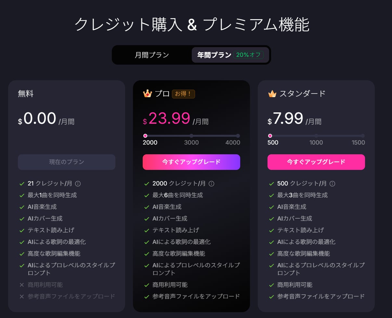
Task: Click checkmark beside 商用利用可能 in プロ plan
Action: point(147,285)
